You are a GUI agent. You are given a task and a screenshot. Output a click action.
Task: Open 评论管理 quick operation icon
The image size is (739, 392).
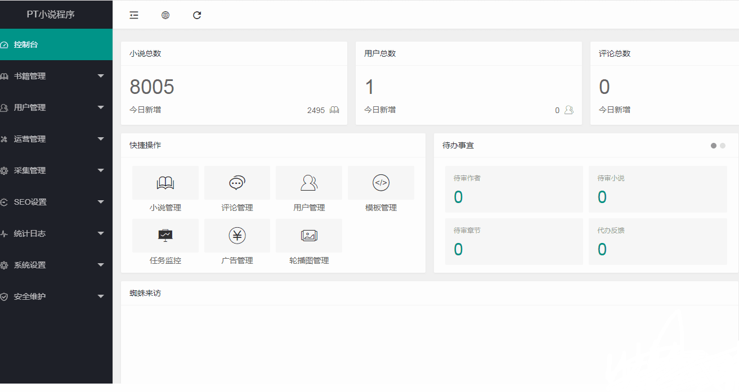tap(237, 183)
